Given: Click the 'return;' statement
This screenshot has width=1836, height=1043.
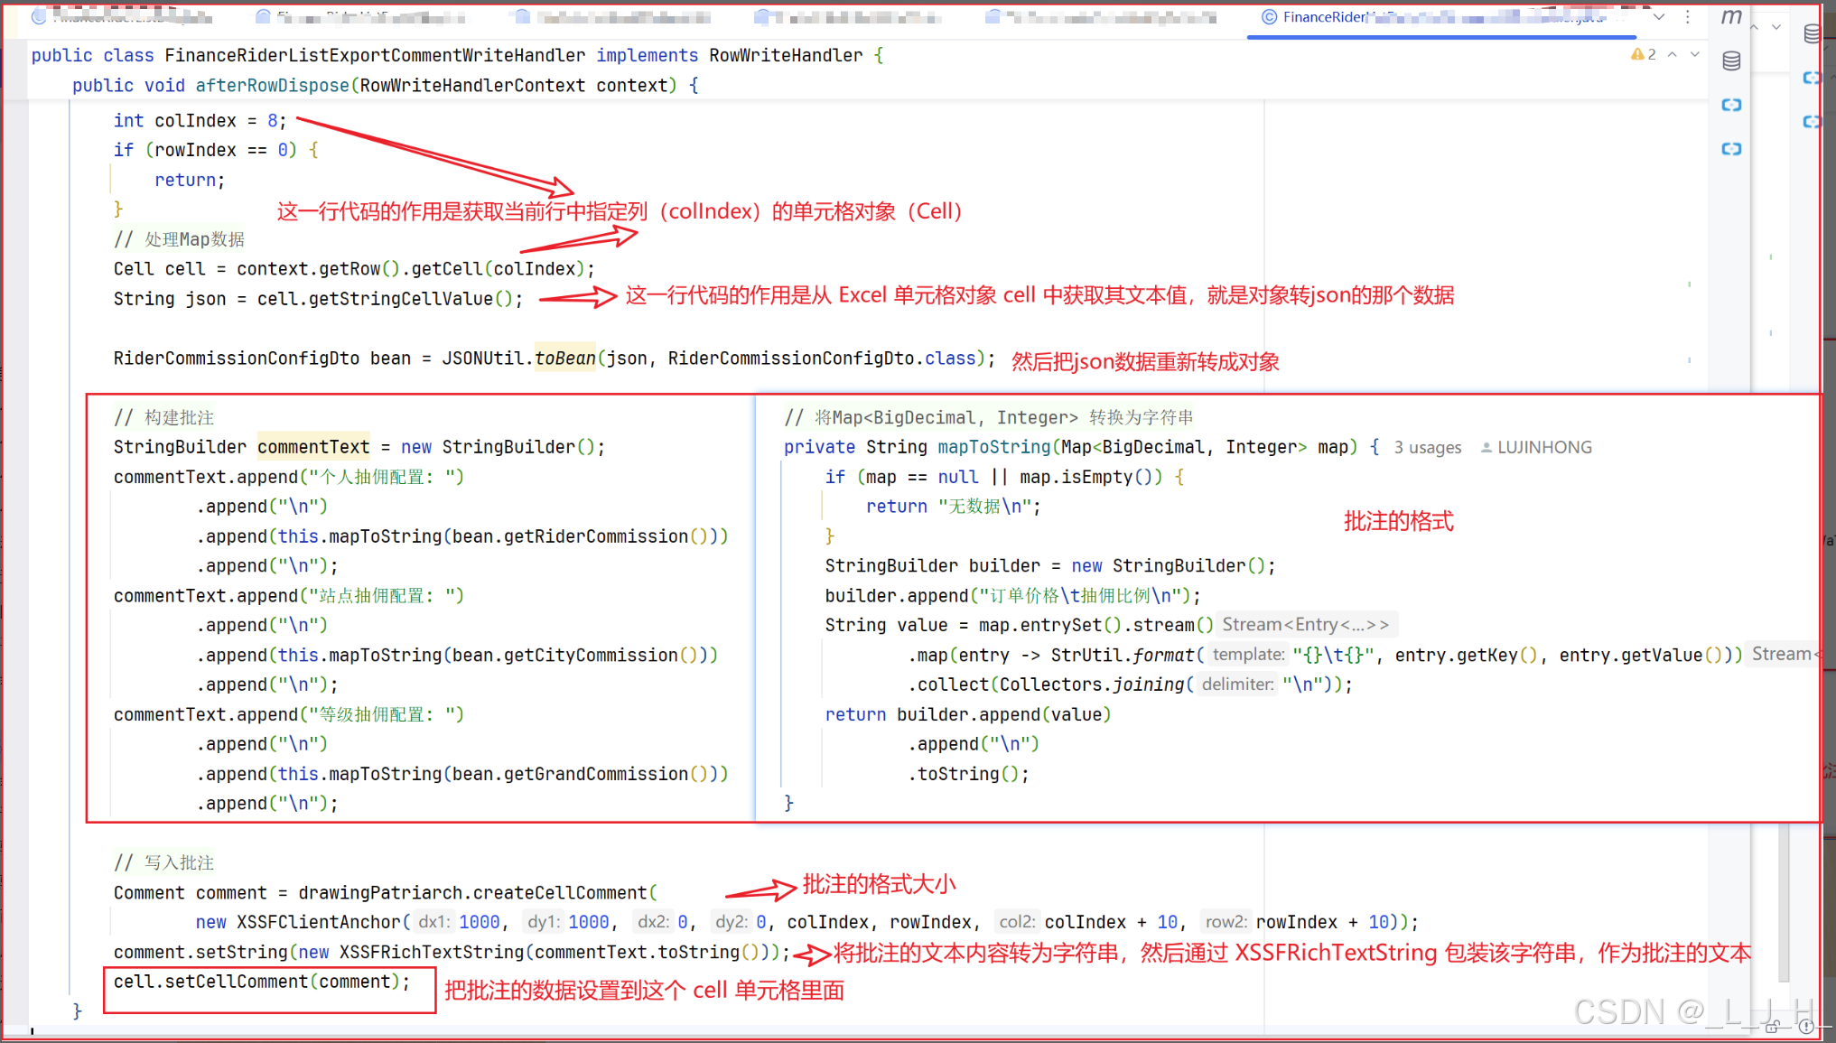Looking at the screenshot, I should click(190, 180).
